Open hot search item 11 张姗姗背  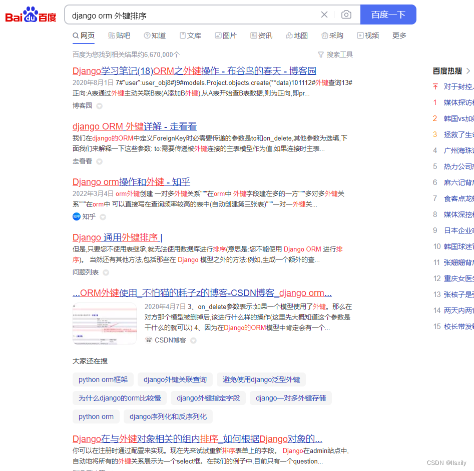[458, 262]
